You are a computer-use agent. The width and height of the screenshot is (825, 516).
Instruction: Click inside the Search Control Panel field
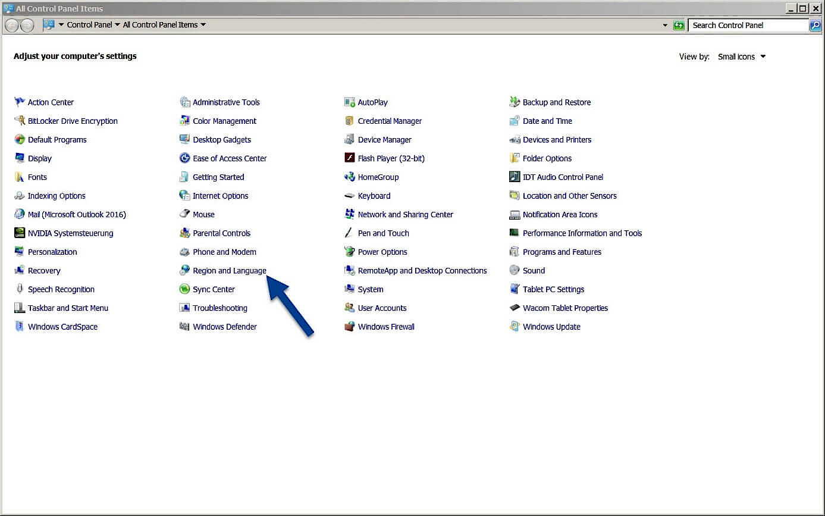[x=746, y=24]
